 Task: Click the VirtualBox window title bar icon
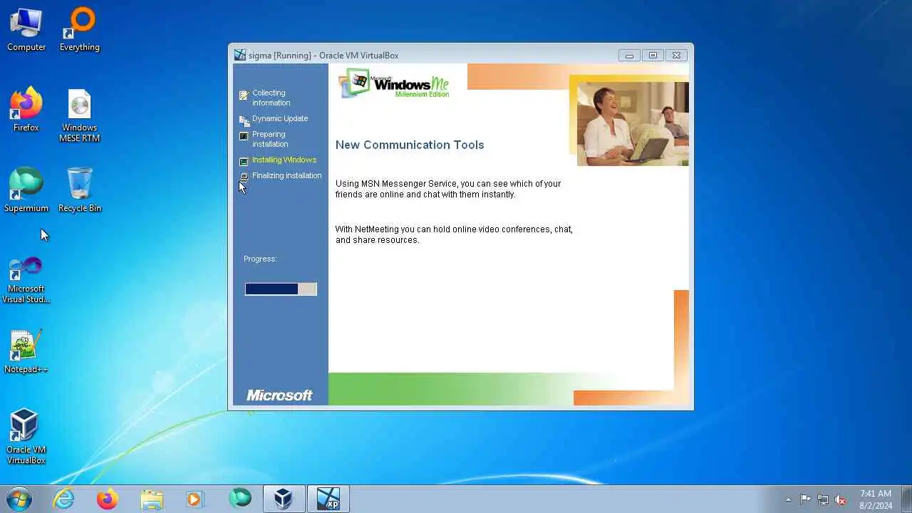point(240,55)
